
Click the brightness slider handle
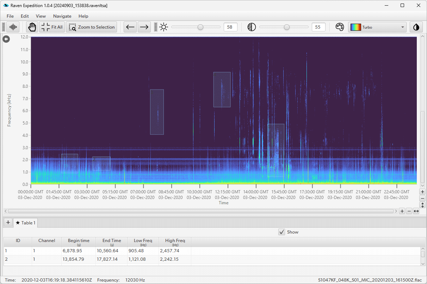point(200,27)
